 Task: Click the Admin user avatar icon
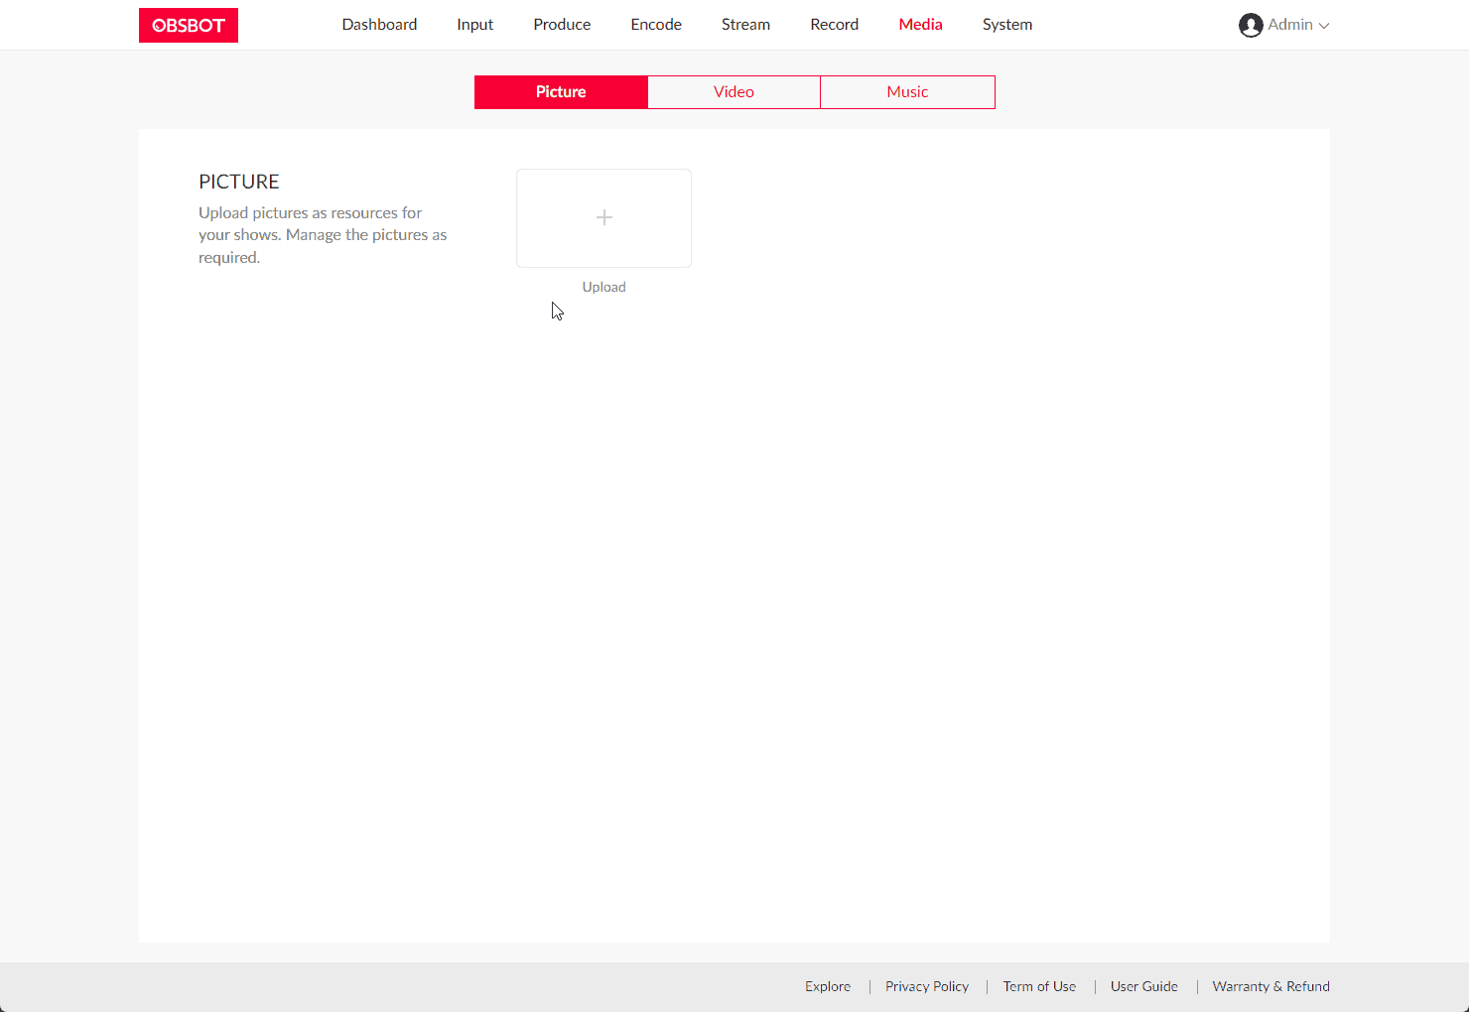pos(1250,25)
